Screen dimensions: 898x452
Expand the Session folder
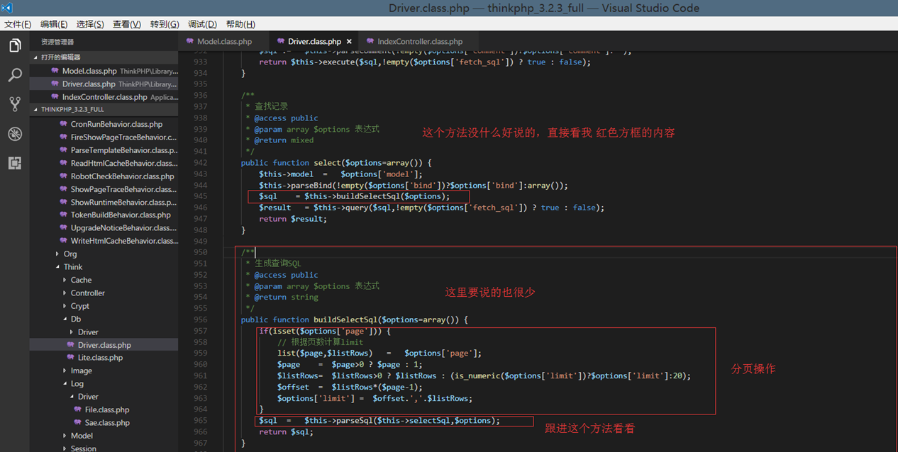pyautogui.click(x=83, y=448)
